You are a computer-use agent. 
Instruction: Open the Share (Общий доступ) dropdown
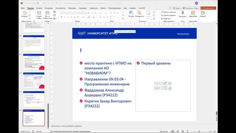pyautogui.click(x=208, y=8)
